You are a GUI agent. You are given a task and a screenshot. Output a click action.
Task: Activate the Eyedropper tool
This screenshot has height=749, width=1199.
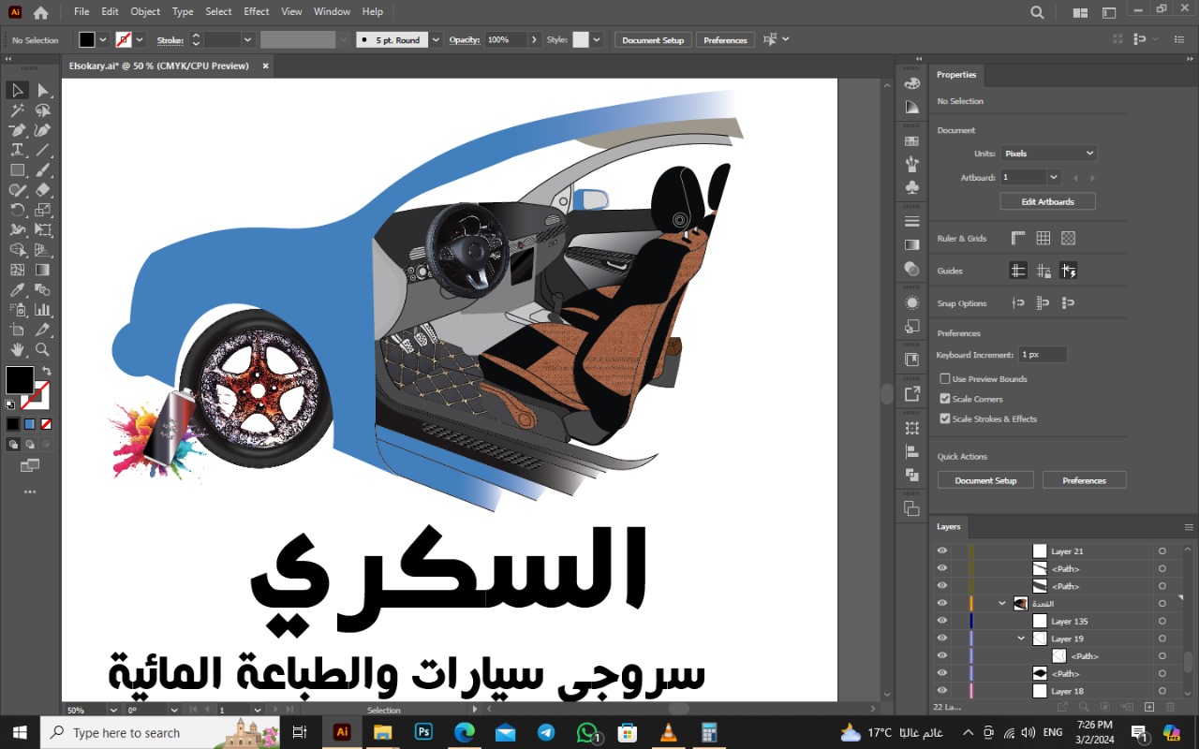coord(17,290)
